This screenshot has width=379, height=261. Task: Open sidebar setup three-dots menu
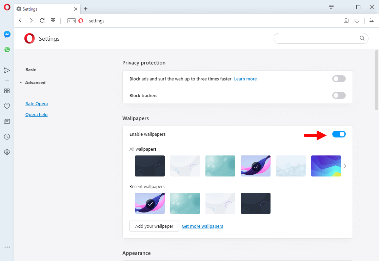(7, 247)
